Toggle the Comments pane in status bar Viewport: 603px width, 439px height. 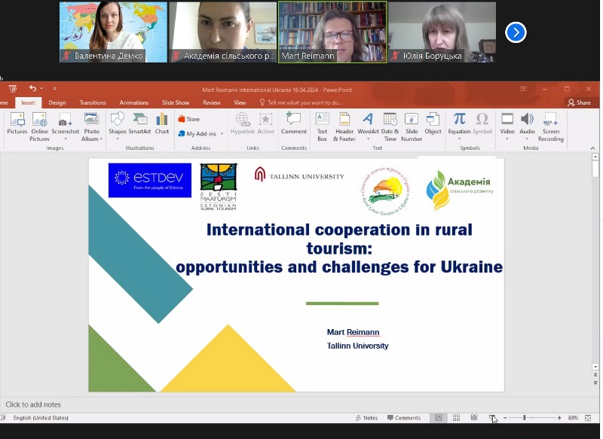coord(404,418)
